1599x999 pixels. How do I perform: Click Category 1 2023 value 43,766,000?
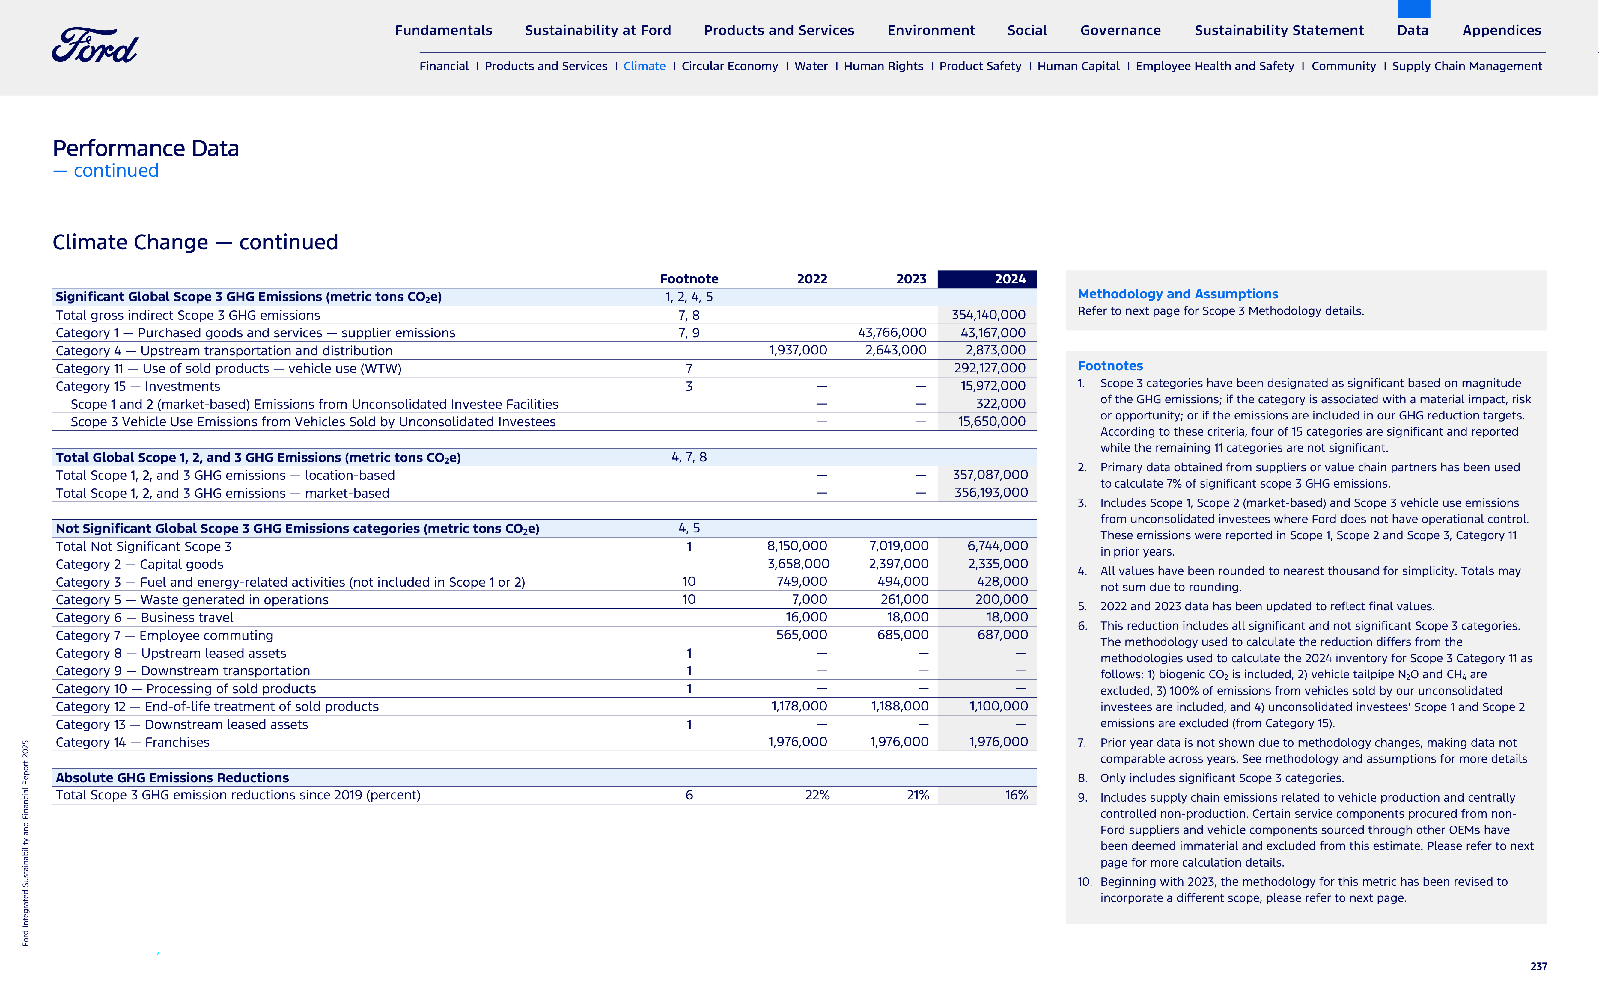pyautogui.click(x=892, y=332)
